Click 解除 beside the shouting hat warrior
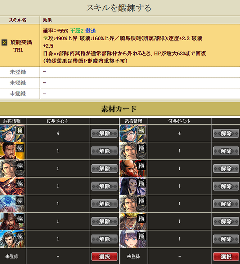This screenshot has width=240, height=264. pos(104,221)
